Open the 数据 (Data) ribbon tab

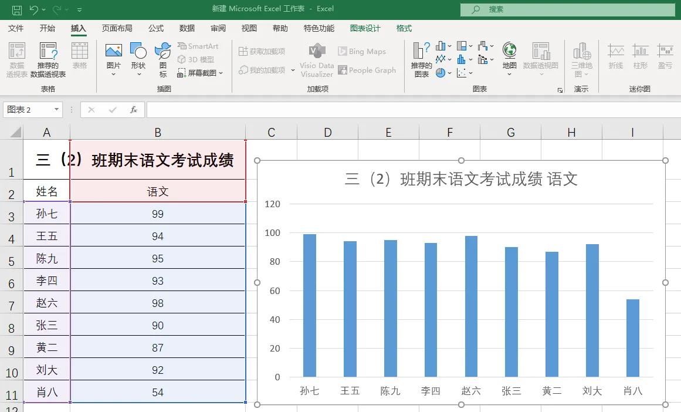(187, 28)
